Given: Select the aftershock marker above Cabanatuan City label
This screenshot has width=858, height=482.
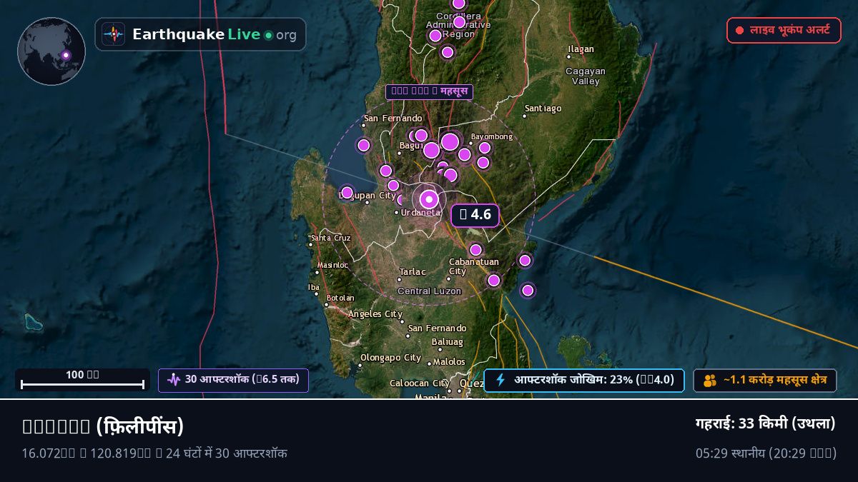Looking at the screenshot, I should coord(475,250).
